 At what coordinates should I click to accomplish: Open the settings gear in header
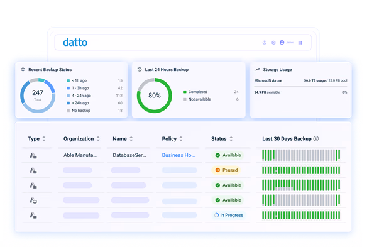coord(273,43)
